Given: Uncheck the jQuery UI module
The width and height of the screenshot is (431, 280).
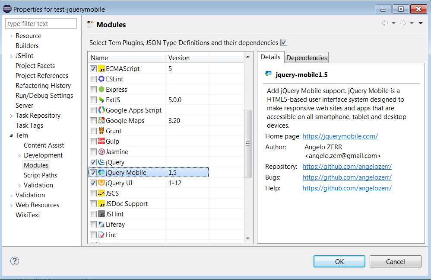Looking at the screenshot, I should (x=94, y=183).
